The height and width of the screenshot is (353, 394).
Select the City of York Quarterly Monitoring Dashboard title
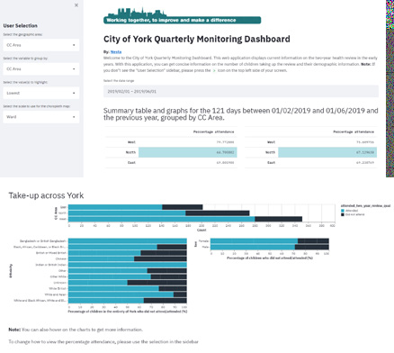pyautogui.click(x=197, y=39)
